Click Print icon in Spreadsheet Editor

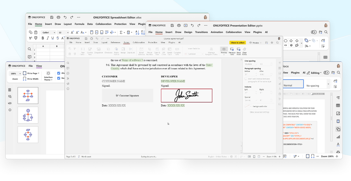tap(58, 17)
